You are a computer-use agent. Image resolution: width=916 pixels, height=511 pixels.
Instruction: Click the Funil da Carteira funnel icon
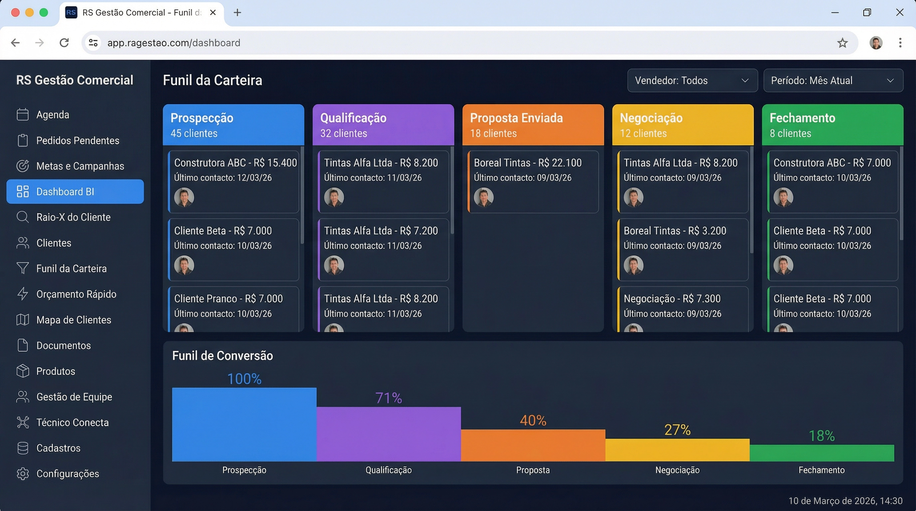pyautogui.click(x=22, y=268)
